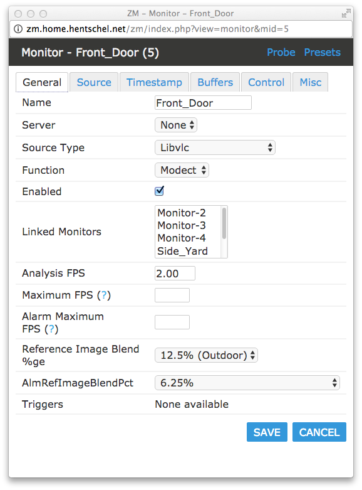Screen dimensions: 362x490
Task: Click the Linked Monitors list scrollbar
Action: click(224, 232)
